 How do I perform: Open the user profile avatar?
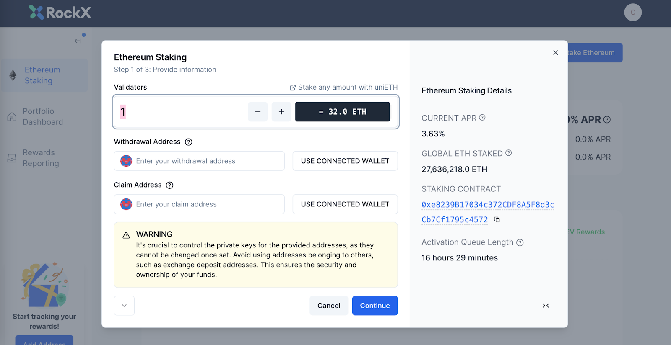(x=632, y=13)
